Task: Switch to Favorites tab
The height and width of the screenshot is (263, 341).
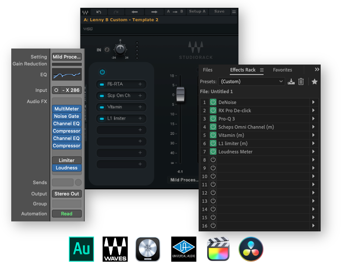Action: point(283,70)
